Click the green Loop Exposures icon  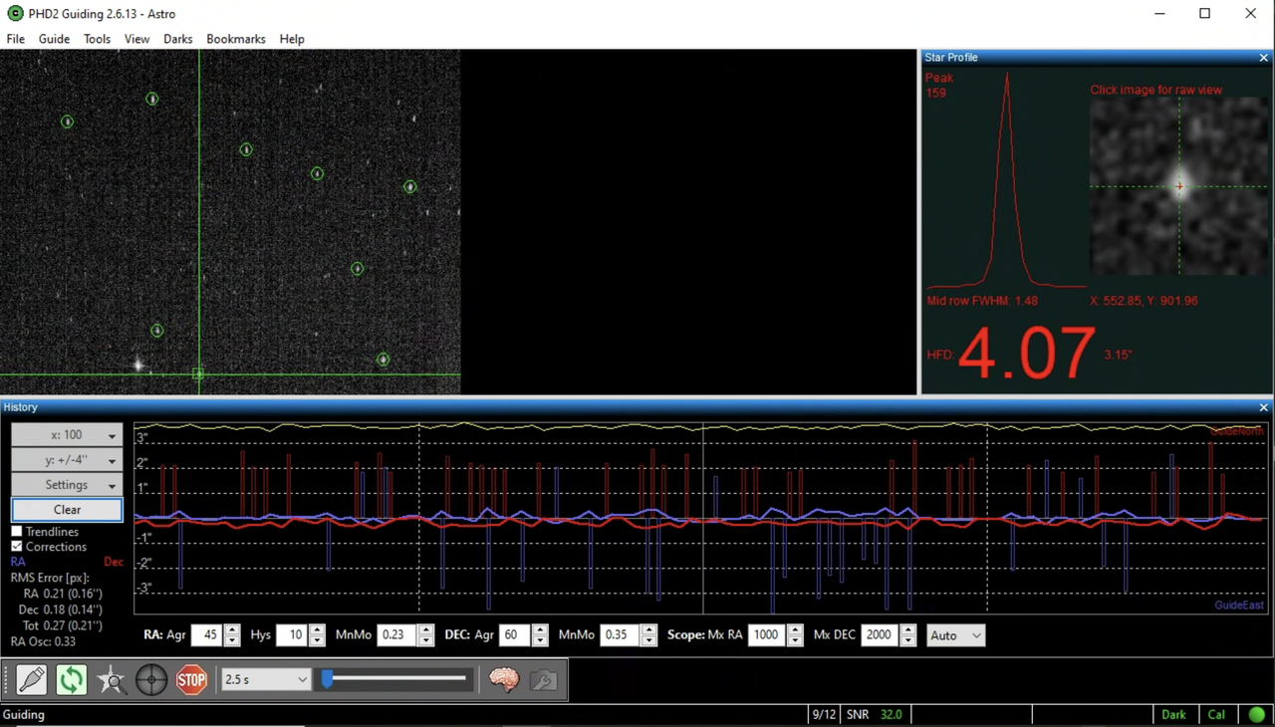tap(71, 680)
